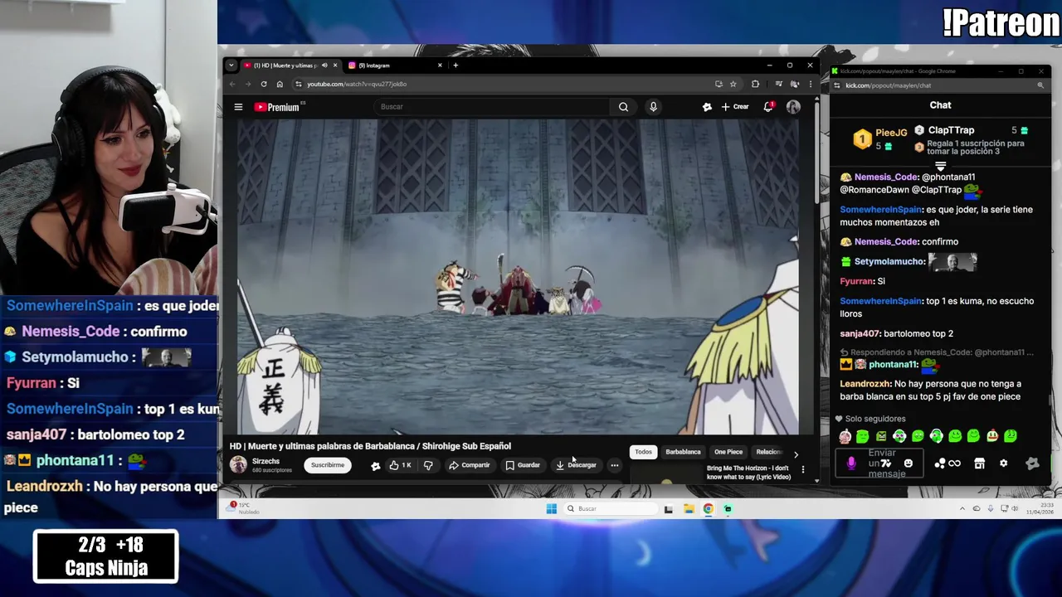Open the Kick shop storefront icon
1062x597 pixels.
tap(979, 464)
